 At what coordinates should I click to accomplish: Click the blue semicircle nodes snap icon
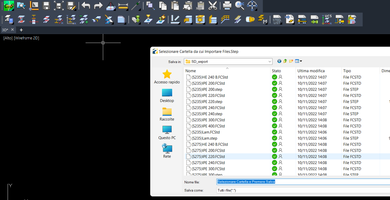[x=252, y=6]
